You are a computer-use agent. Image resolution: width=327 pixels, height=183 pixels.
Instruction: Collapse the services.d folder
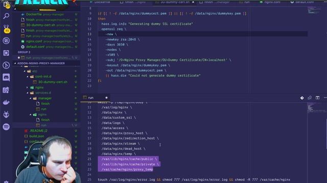click(x=43, y=93)
